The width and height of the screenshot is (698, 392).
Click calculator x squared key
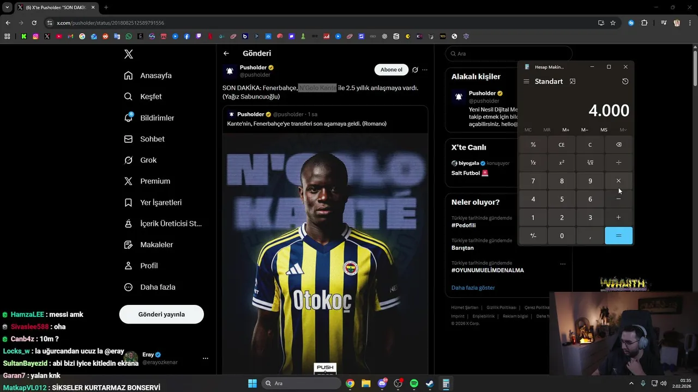pos(562,163)
